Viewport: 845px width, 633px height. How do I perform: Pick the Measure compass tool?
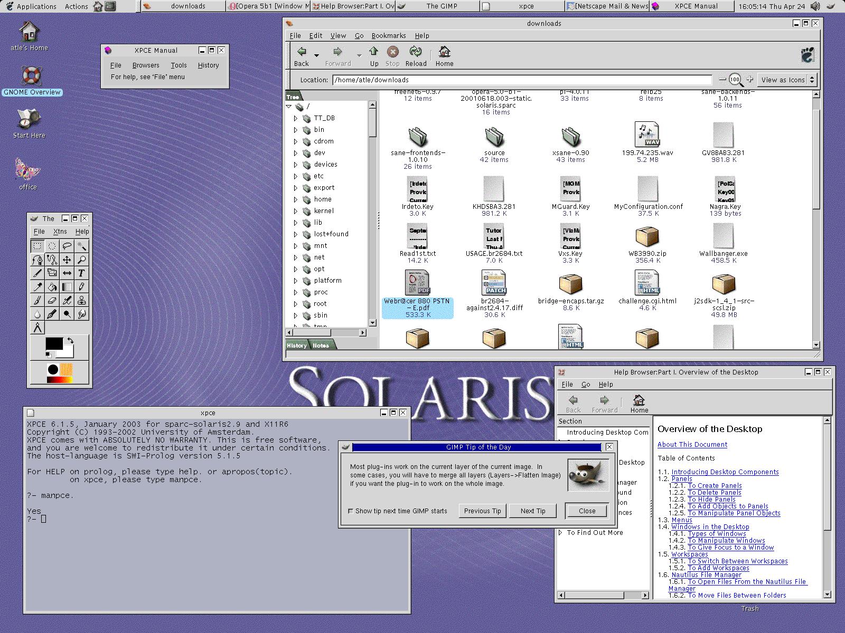click(x=37, y=328)
